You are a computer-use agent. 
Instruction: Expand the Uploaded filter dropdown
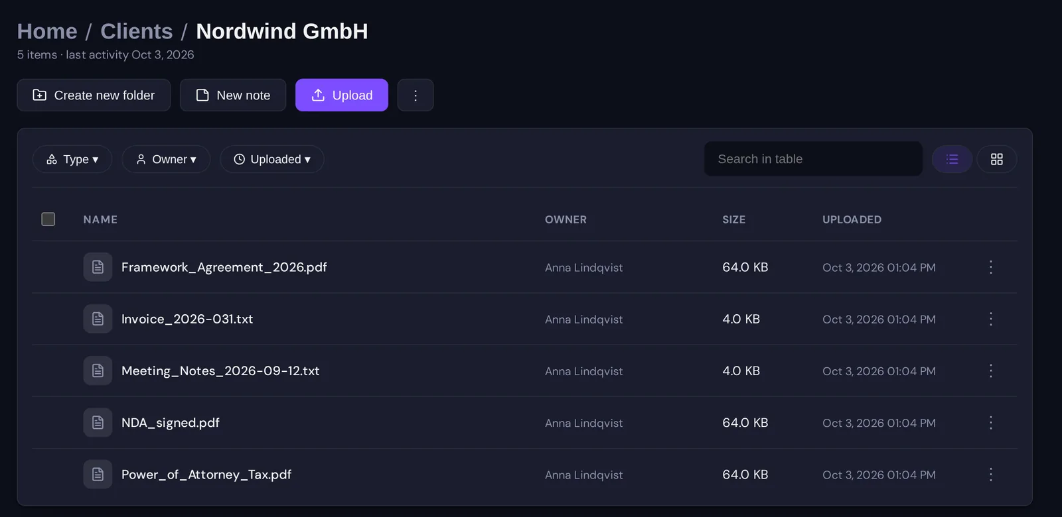(272, 159)
